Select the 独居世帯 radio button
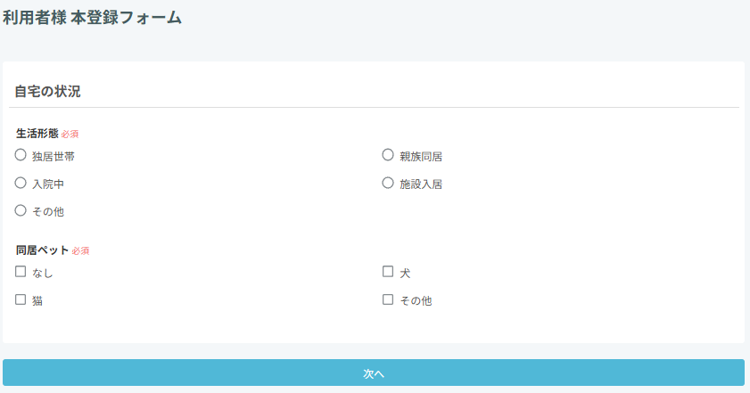The width and height of the screenshot is (750, 393). pyautogui.click(x=21, y=155)
